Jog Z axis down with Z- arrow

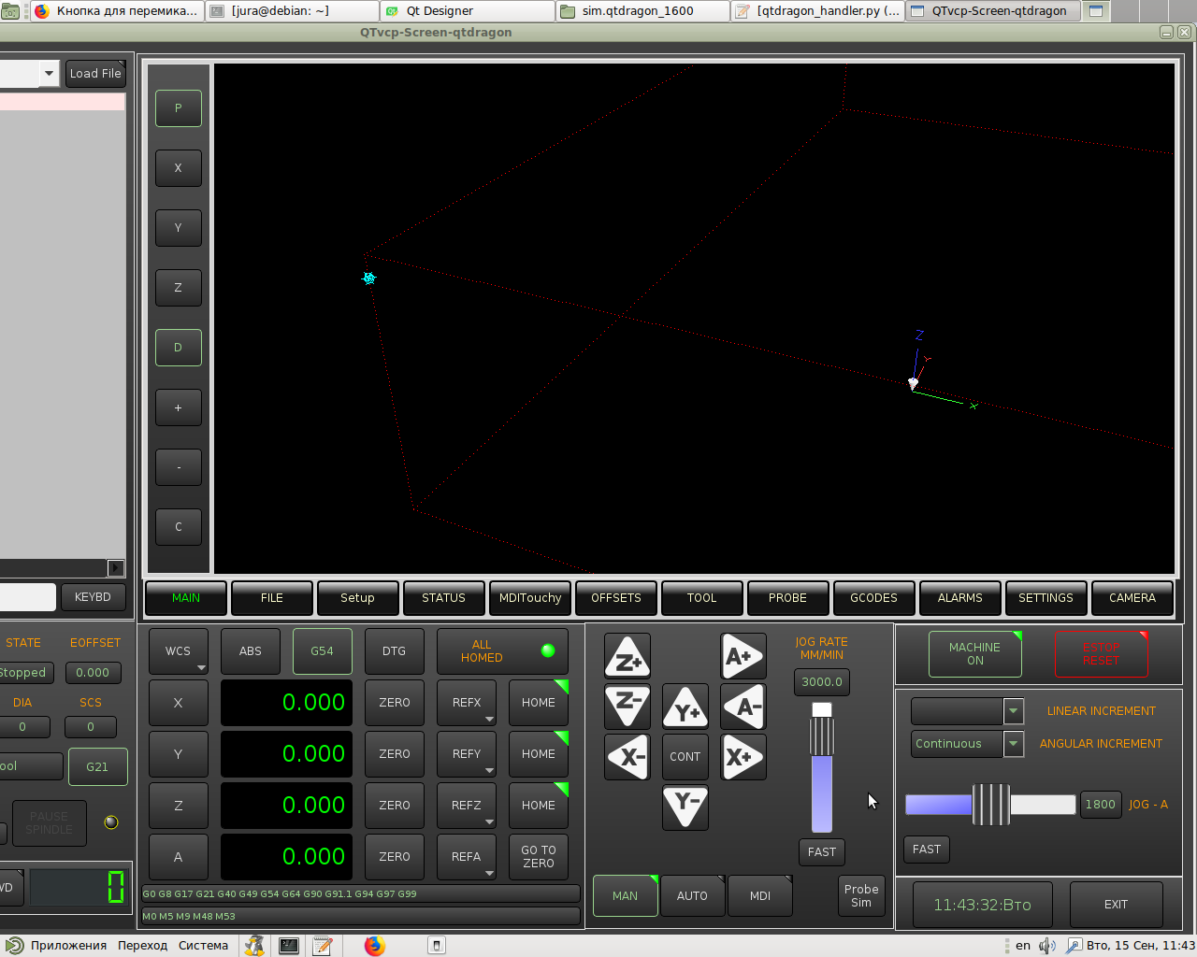pyautogui.click(x=627, y=706)
